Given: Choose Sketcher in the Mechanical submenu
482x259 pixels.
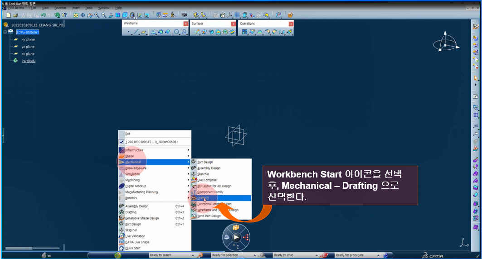Looking at the screenshot, I should (x=221, y=174).
